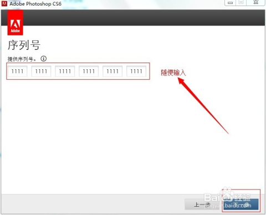Click the second serial number field
Image resolution: width=266 pixels, height=215 pixels.
(x=41, y=71)
